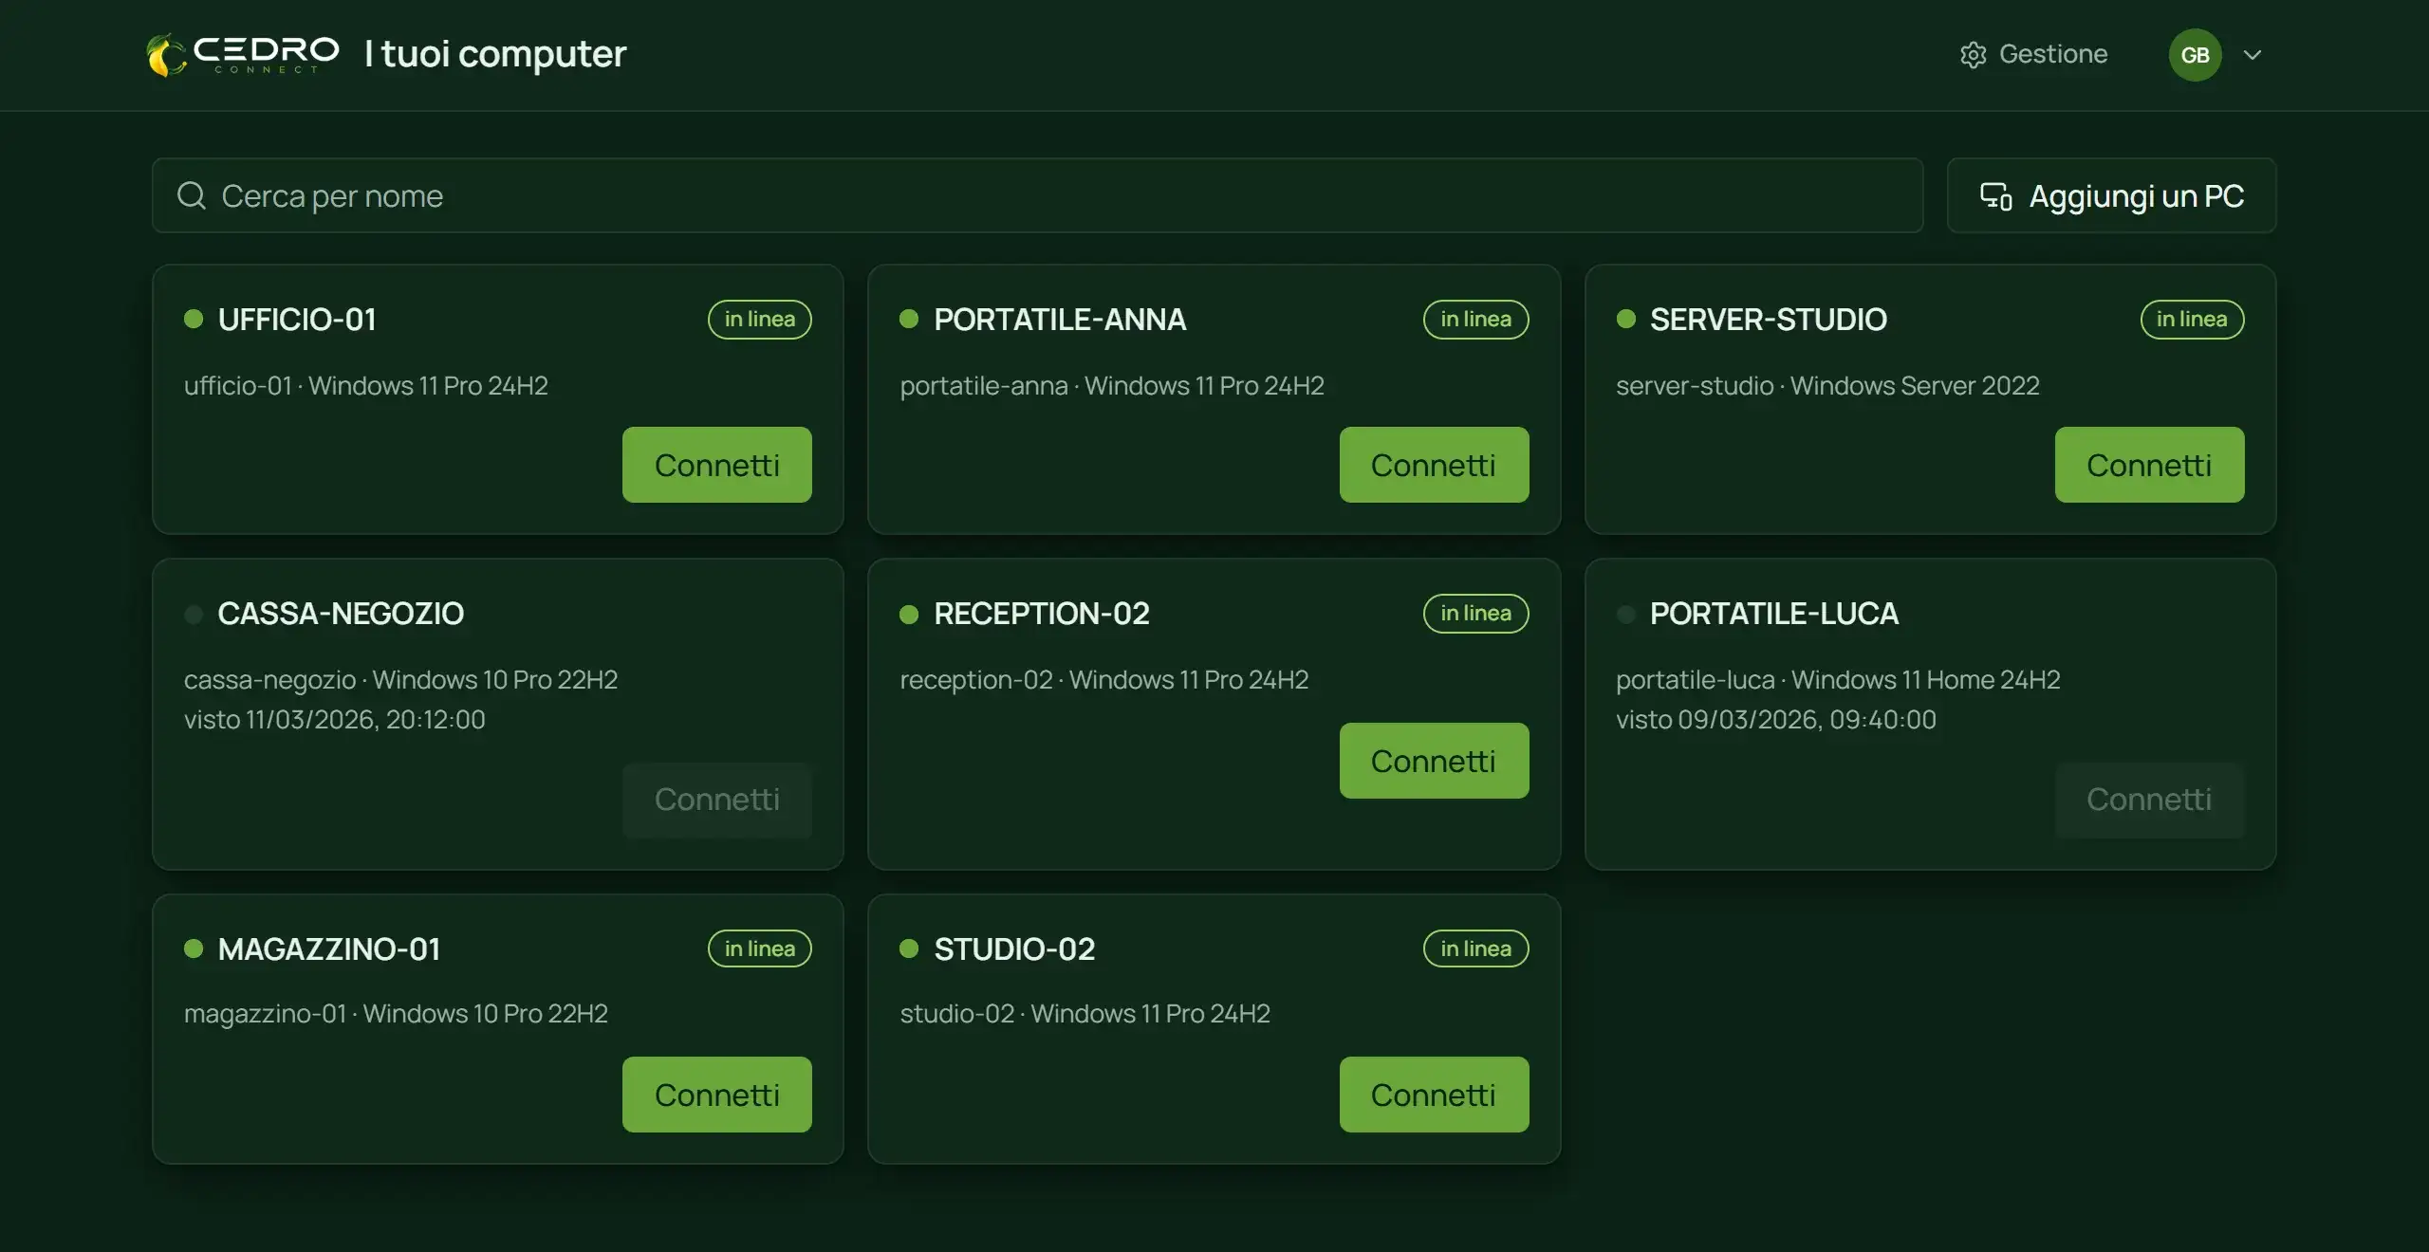Click disabled Connetti on CASSA-NEGOZIO
2429x1252 pixels.
(716, 800)
